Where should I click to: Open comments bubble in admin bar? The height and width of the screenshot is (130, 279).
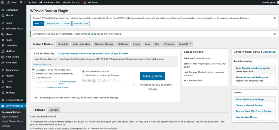(21, 2)
